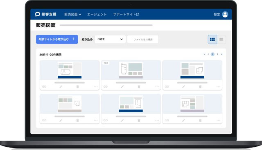
Task: Jump to the last page arrow
Action: [x=221, y=54]
